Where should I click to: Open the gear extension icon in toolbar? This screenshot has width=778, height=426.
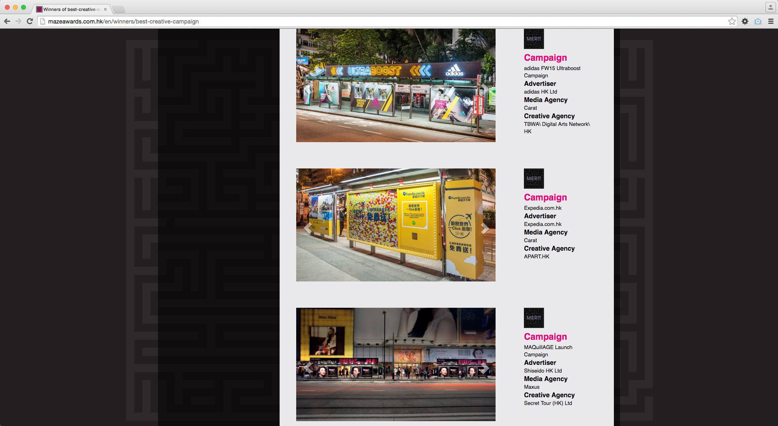745,21
